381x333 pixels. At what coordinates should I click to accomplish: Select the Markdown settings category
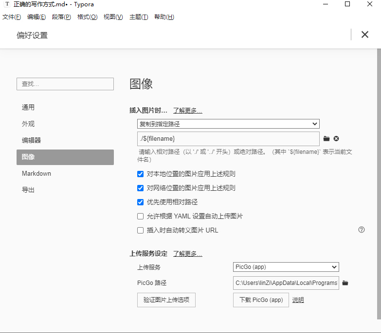tap(36, 173)
